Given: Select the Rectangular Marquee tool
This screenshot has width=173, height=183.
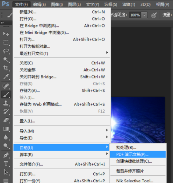Looking at the screenshot, I should point(6,42).
